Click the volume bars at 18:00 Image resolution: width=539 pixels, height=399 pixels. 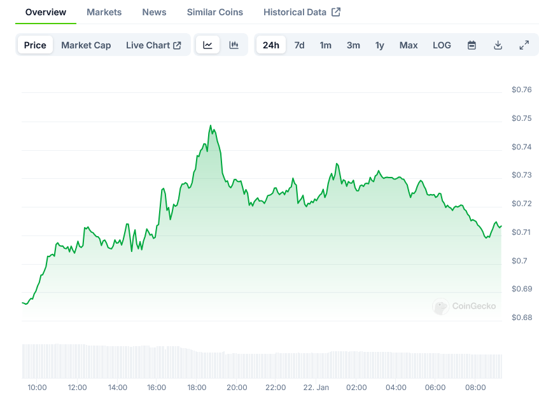pos(196,364)
